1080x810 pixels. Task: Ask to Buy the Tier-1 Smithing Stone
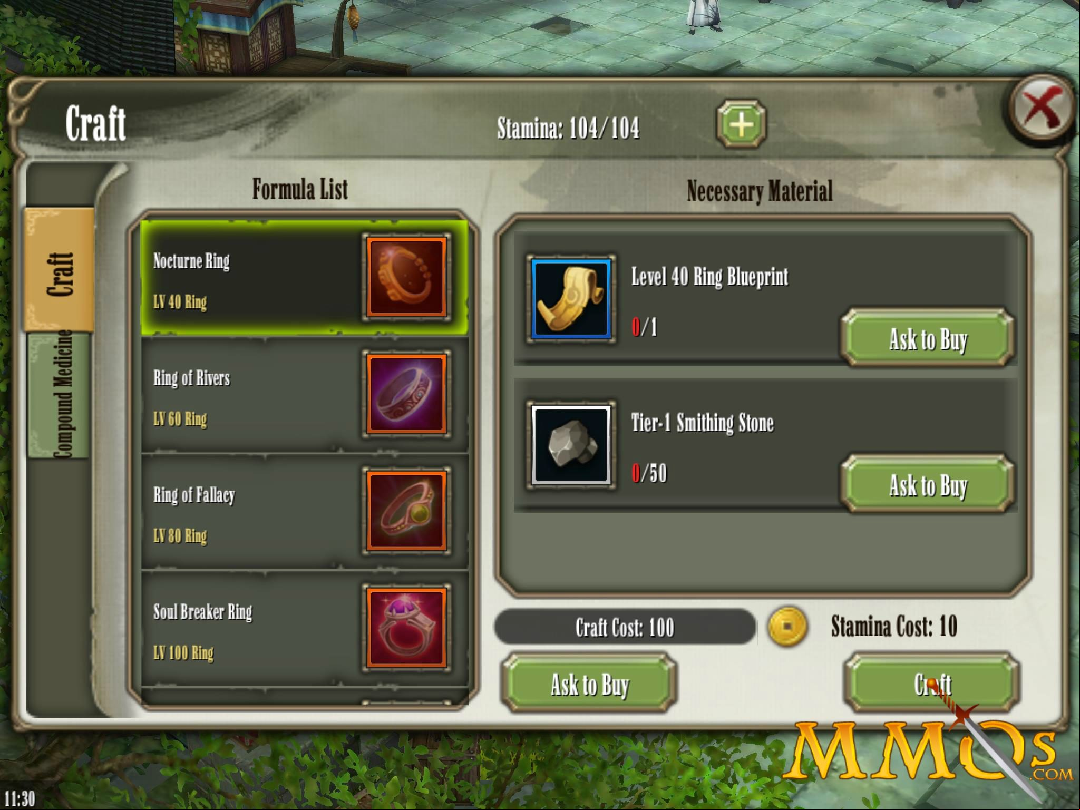tap(928, 484)
